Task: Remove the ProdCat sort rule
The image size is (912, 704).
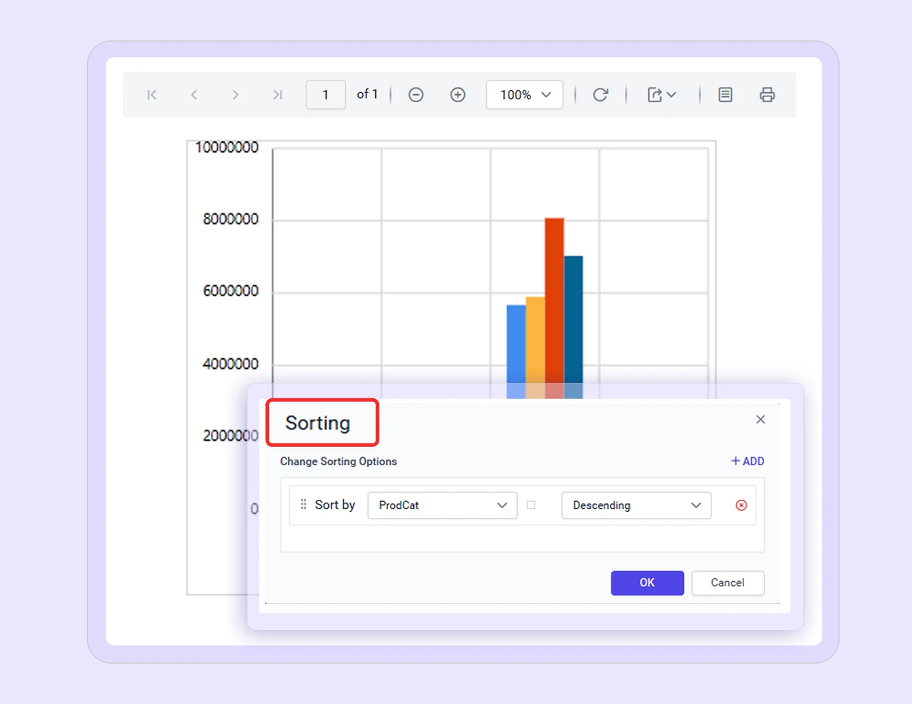Action: pyautogui.click(x=741, y=505)
